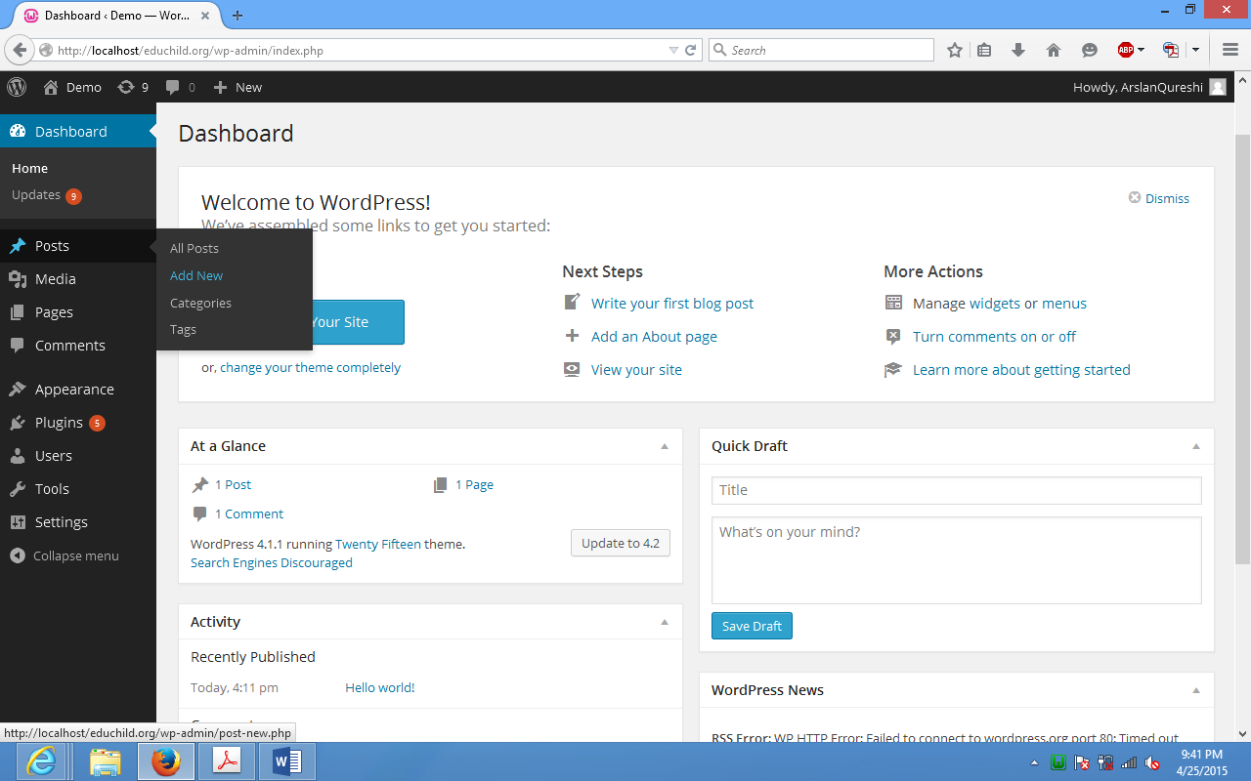Click Search Engines Discouraged link
Viewport: 1251px width, 781px height.
pos(272,563)
